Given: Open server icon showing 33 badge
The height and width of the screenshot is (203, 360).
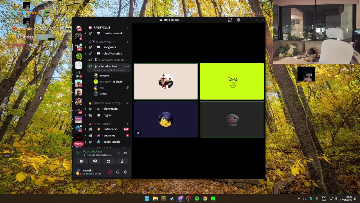Looking at the screenshot, I should click(78, 83).
